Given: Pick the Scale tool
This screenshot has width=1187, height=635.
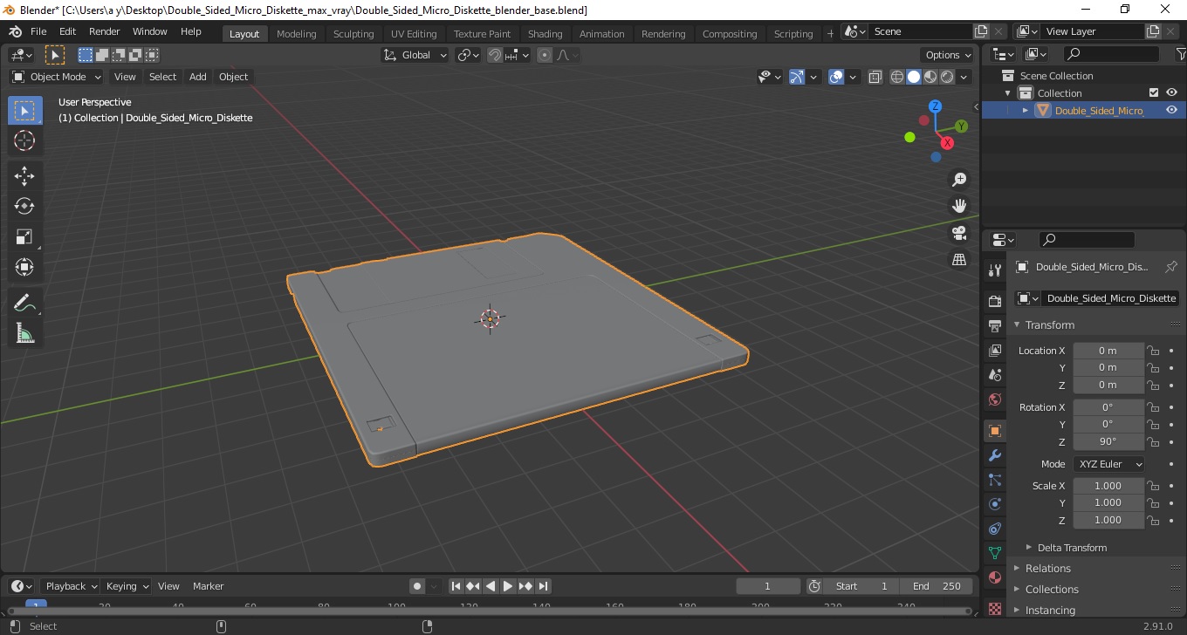Looking at the screenshot, I should pos(24,236).
